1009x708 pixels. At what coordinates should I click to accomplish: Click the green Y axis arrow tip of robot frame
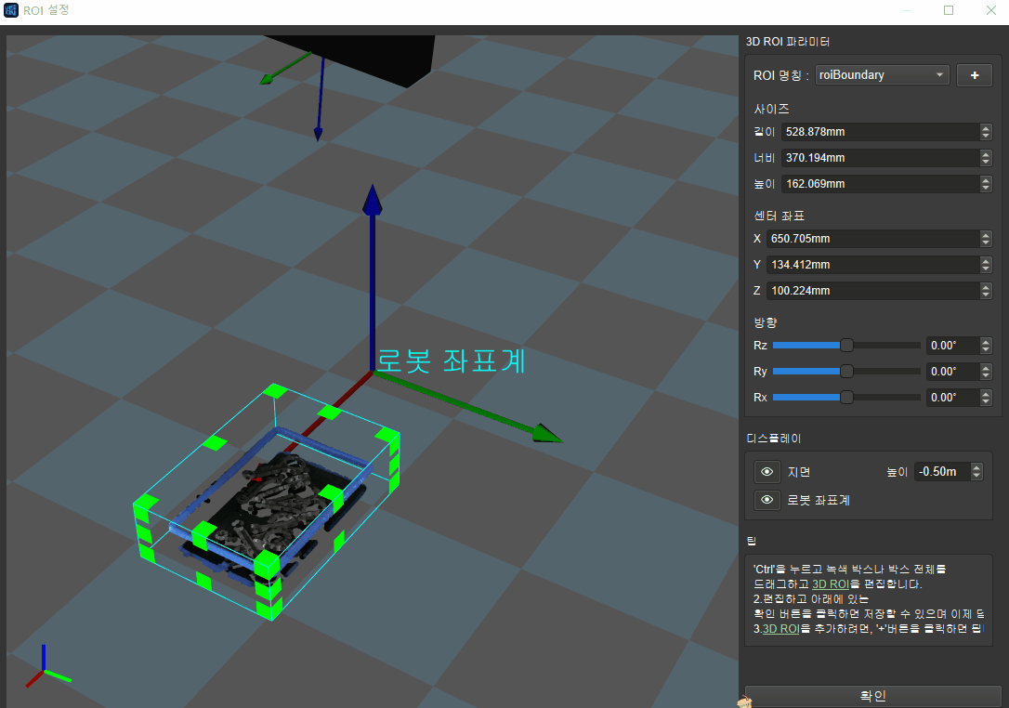pos(547,435)
